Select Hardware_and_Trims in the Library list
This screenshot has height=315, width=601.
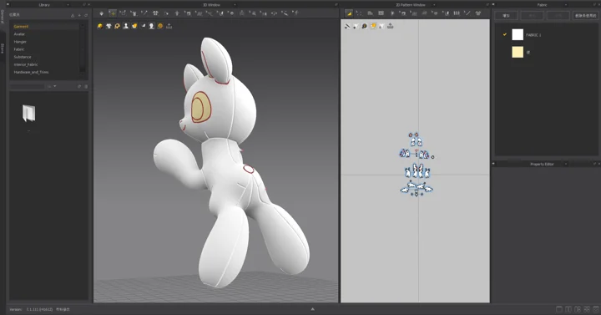tap(31, 72)
